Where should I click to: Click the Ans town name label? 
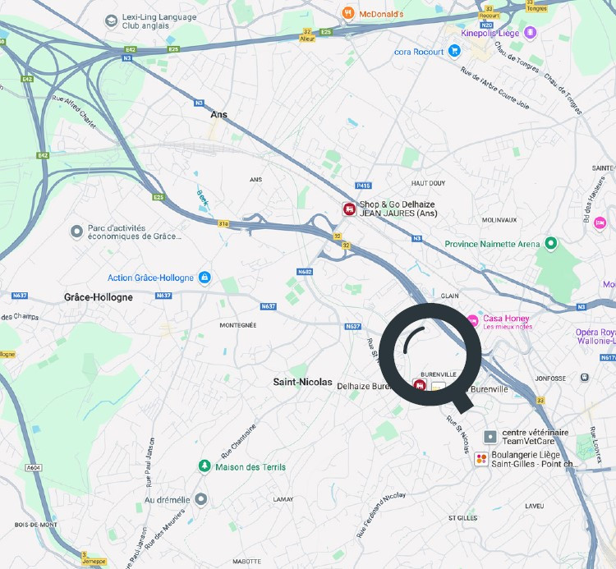218,114
